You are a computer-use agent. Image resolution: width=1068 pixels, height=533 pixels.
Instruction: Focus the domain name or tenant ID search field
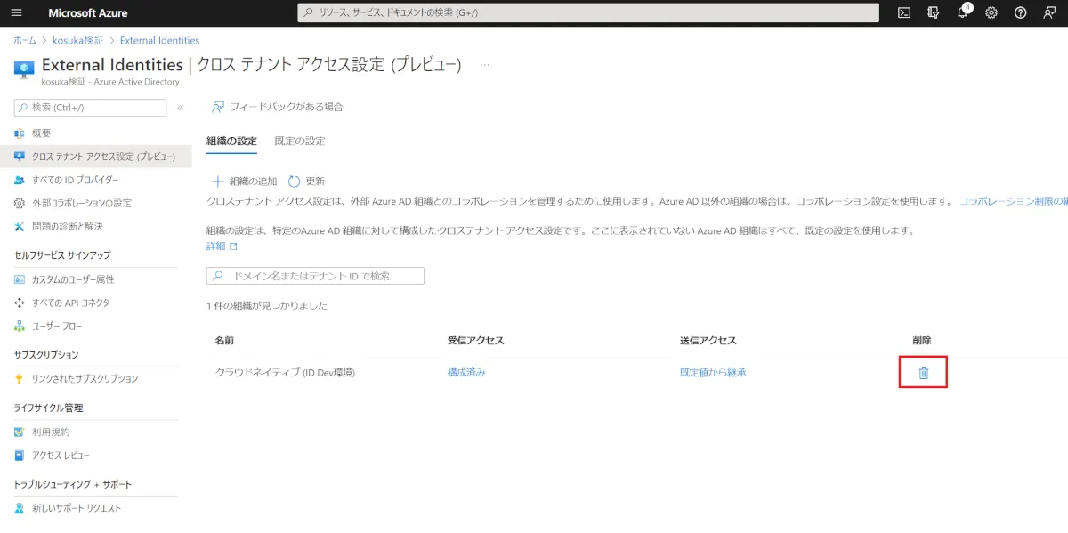[x=315, y=276]
